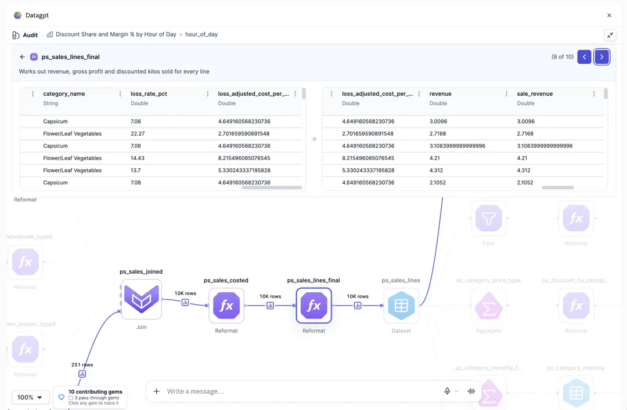The width and height of the screenshot is (627, 410).
Task: Click the left table horizontal scrollbar
Action: point(272,187)
